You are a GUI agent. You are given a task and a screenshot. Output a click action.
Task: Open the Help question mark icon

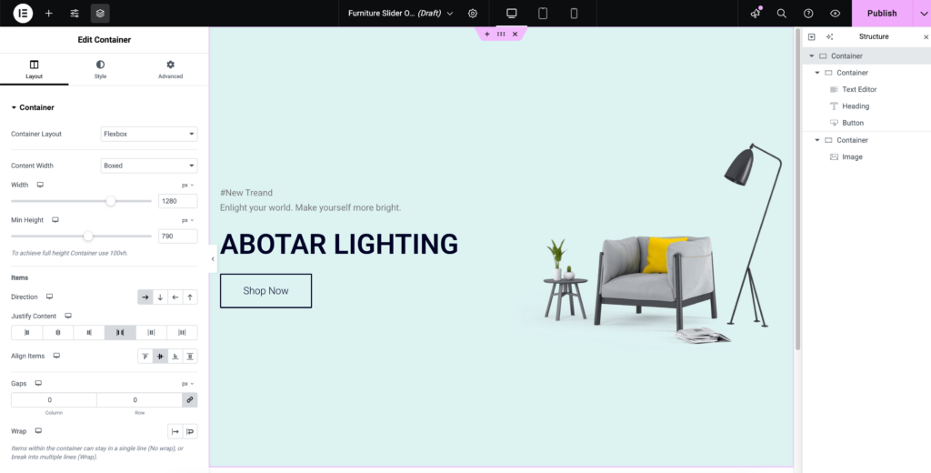point(808,13)
